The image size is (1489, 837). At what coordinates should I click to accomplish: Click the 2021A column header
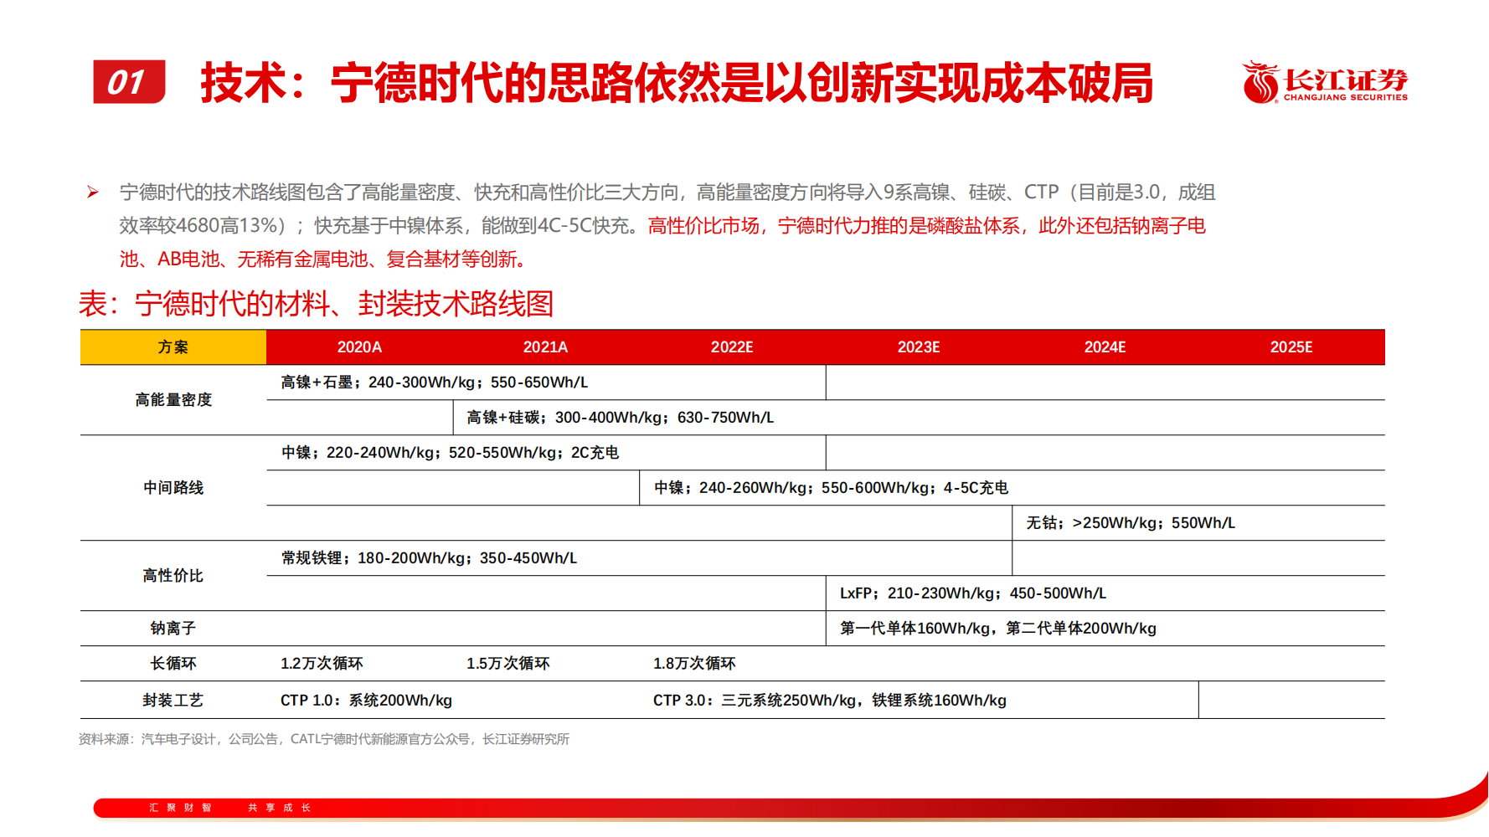[545, 347]
